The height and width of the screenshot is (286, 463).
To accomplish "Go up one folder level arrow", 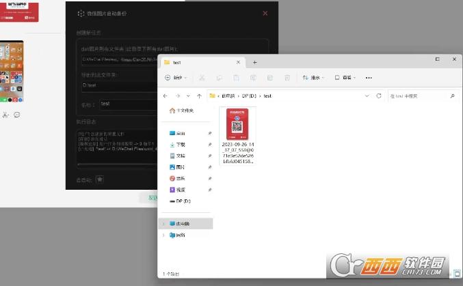I will point(199,96).
